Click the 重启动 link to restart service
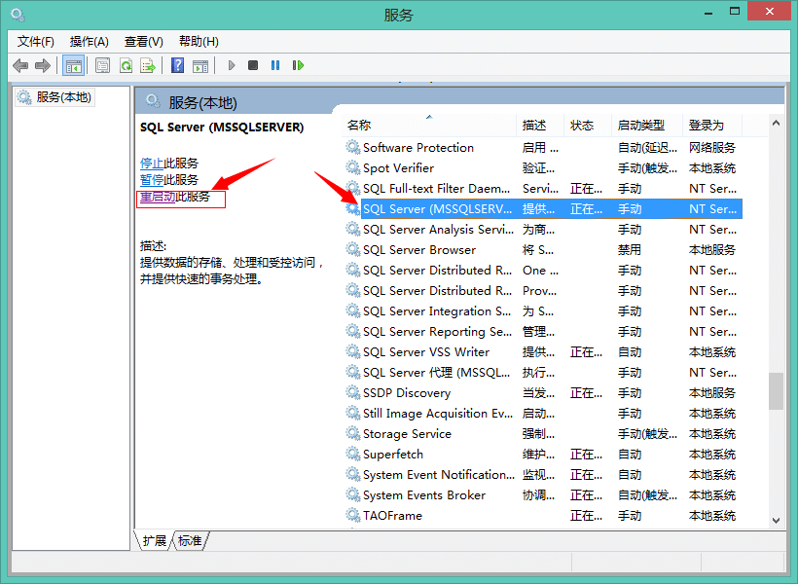Screen dimensions: 798x584 [158, 197]
